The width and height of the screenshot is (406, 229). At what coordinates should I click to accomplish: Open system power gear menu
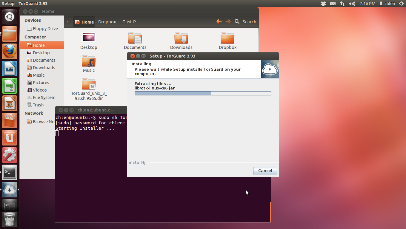(401, 4)
